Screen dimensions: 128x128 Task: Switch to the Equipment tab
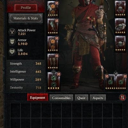pyautogui.click(x=37, y=98)
